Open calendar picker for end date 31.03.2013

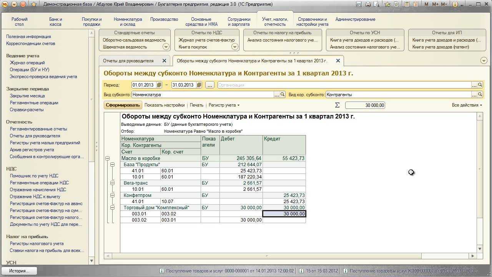click(x=199, y=85)
